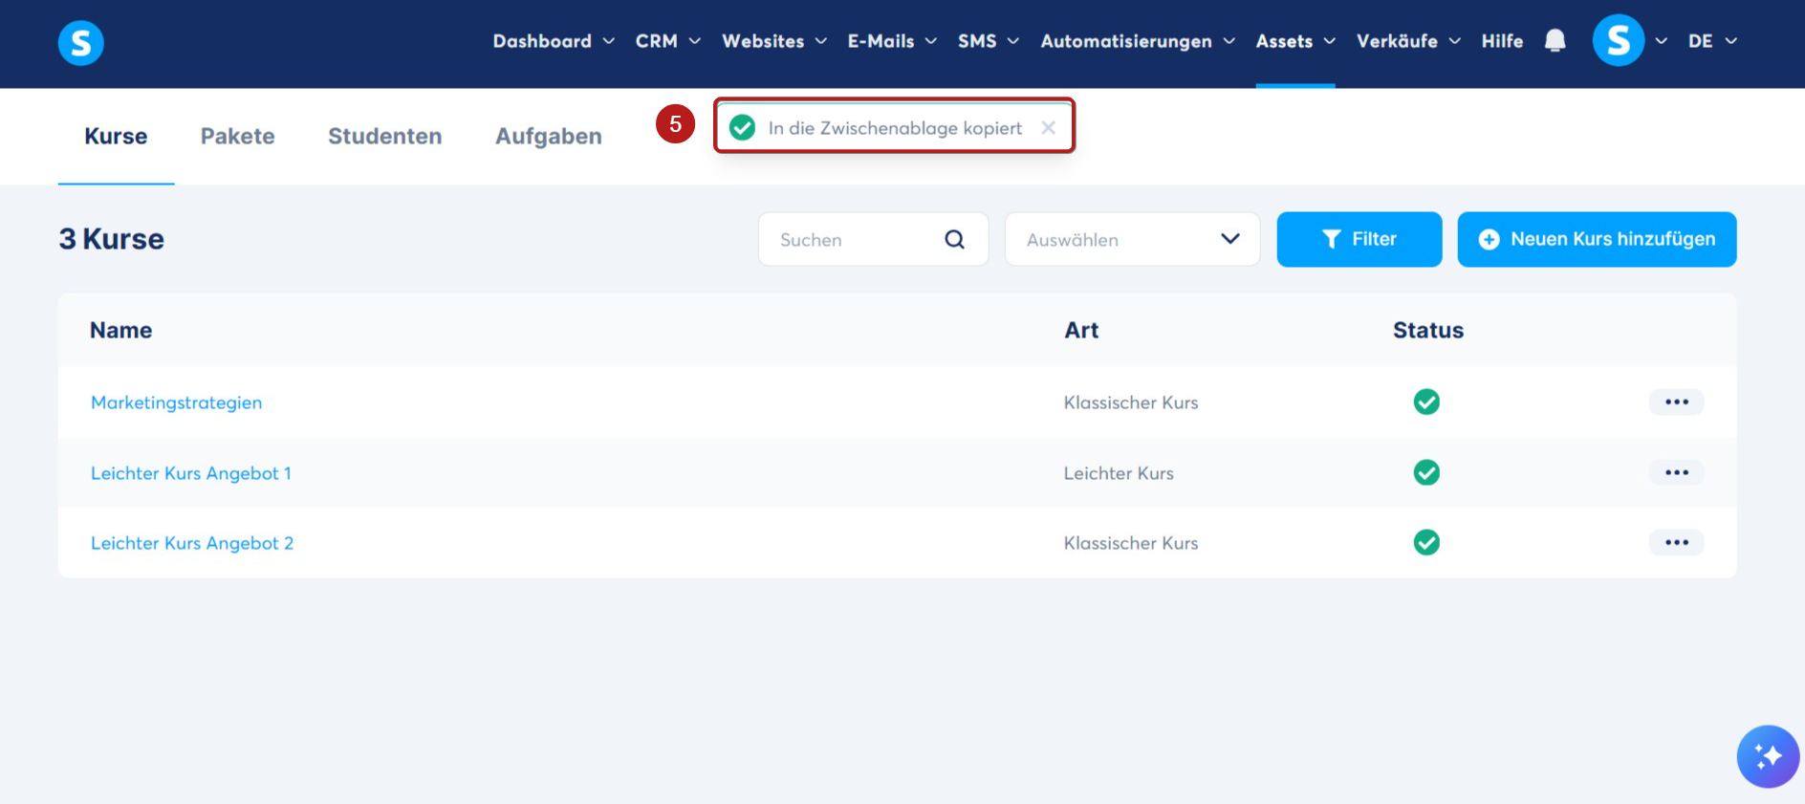Screen dimensions: 1805x804
Task: Click 'In die Zwischenablage kopiert' message
Action: tap(895, 128)
